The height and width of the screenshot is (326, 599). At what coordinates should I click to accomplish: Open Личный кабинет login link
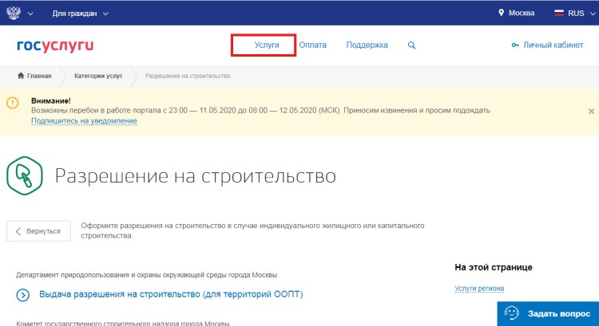point(553,45)
